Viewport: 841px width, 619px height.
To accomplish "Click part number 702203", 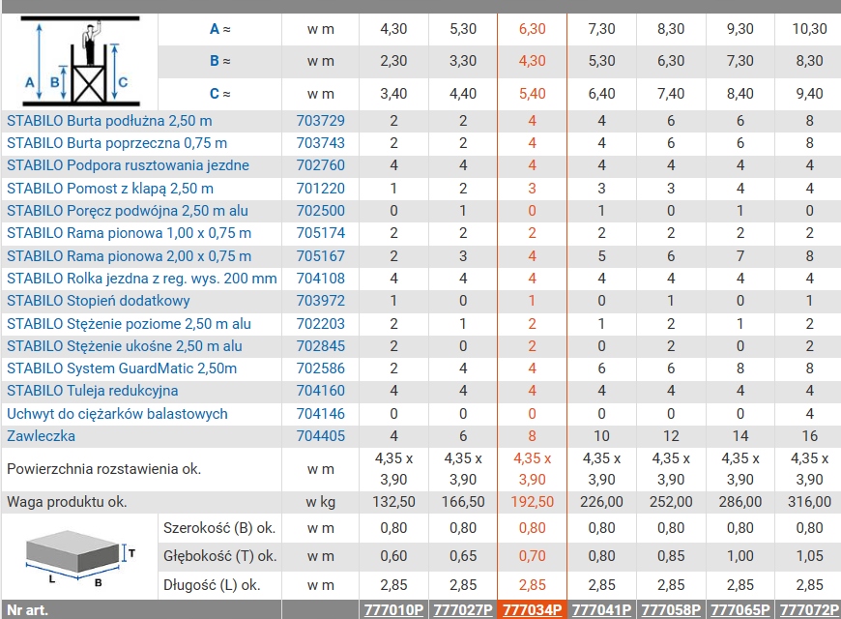I will tap(321, 324).
